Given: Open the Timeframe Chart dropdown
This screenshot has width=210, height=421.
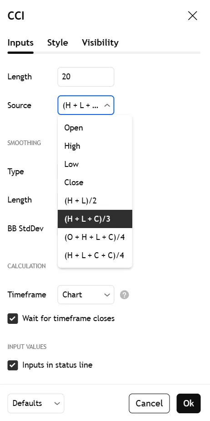Looking at the screenshot, I should [86, 295].
